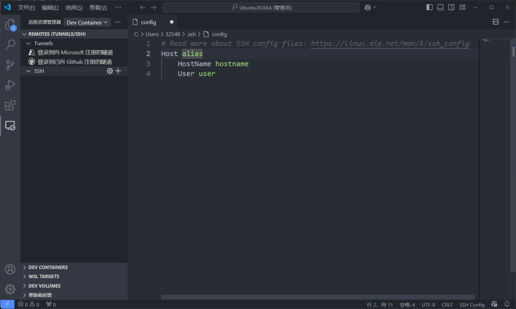Viewport: 516px width, 309px height.
Task: Open the Search view in activity bar
Action: click(x=10, y=44)
